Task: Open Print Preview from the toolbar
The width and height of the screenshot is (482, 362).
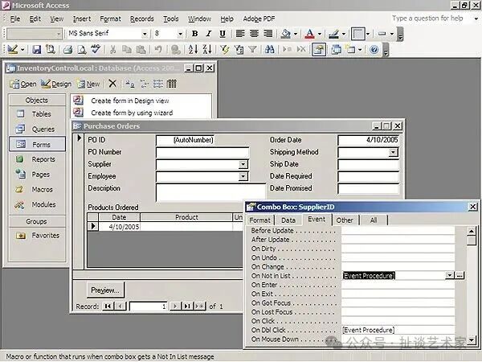Action: coord(82,50)
